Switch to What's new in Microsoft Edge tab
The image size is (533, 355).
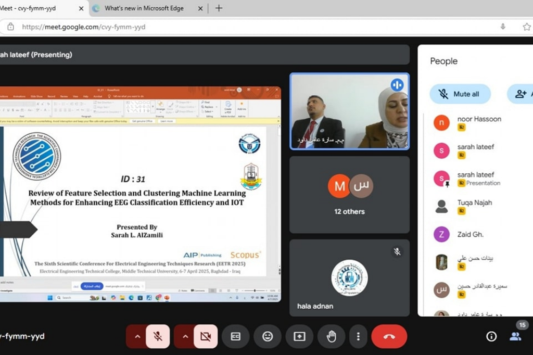[x=144, y=8]
